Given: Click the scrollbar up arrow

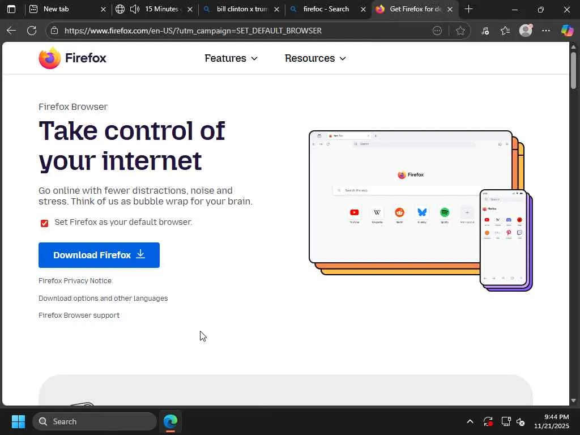Looking at the screenshot, I should [573, 46].
